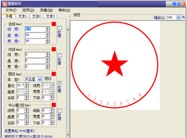The height and width of the screenshot is (138, 187).
Task: Click the zoom value field showing 100
Action: (x=171, y=18)
